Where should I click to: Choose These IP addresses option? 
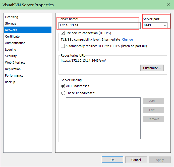pos(63,93)
